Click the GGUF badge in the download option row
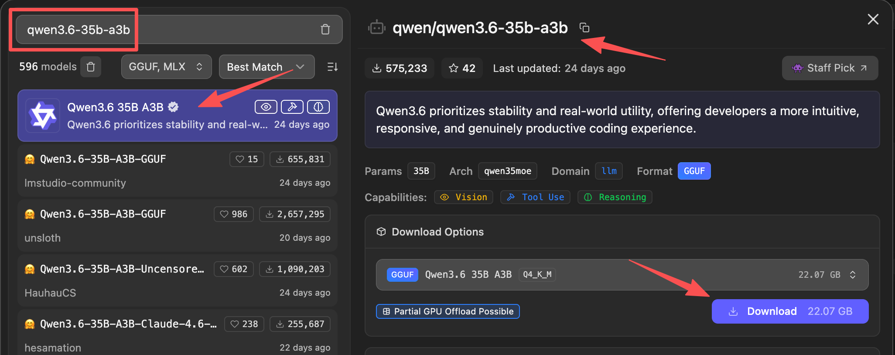The width and height of the screenshot is (895, 355). click(403, 275)
